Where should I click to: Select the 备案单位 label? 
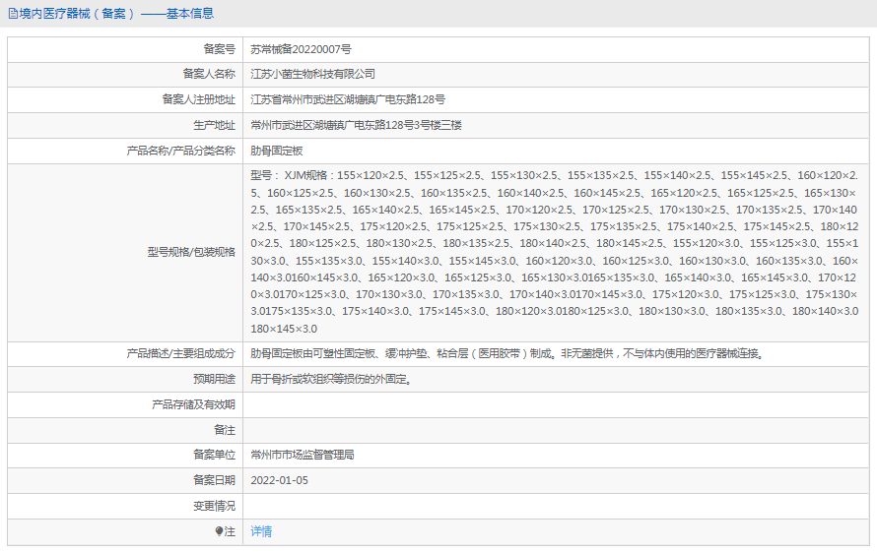214,455
